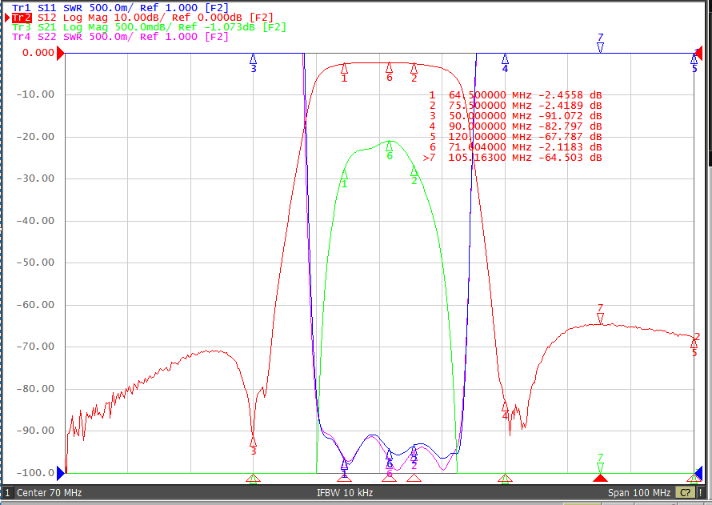Image resolution: width=712 pixels, height=505 pixels.
Task: Select the Tr3 S21 Log Mag trace label
Action: coord(149,27)
